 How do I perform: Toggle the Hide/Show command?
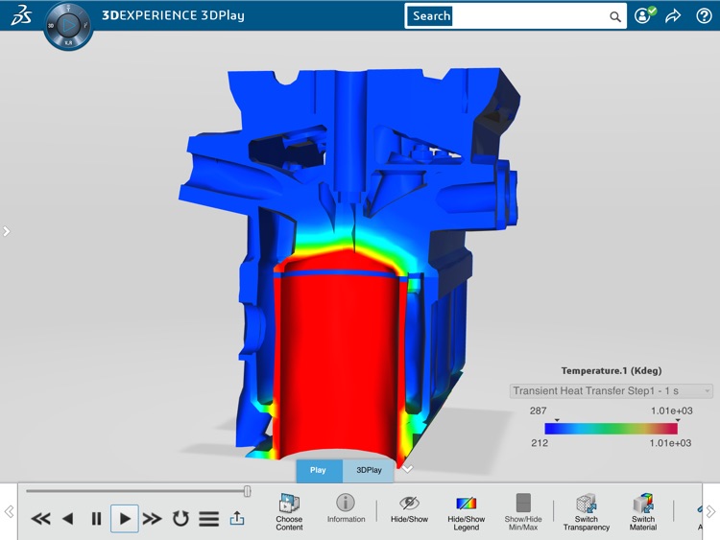coord(409,508)
